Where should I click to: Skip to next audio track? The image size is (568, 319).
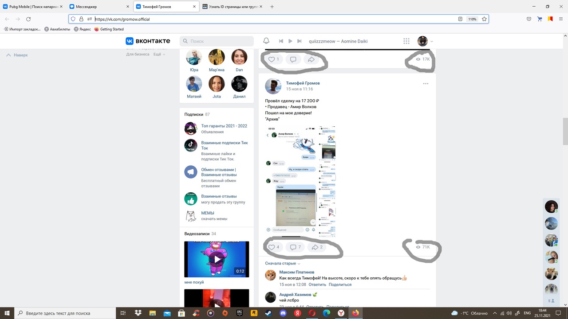[300, 41]
